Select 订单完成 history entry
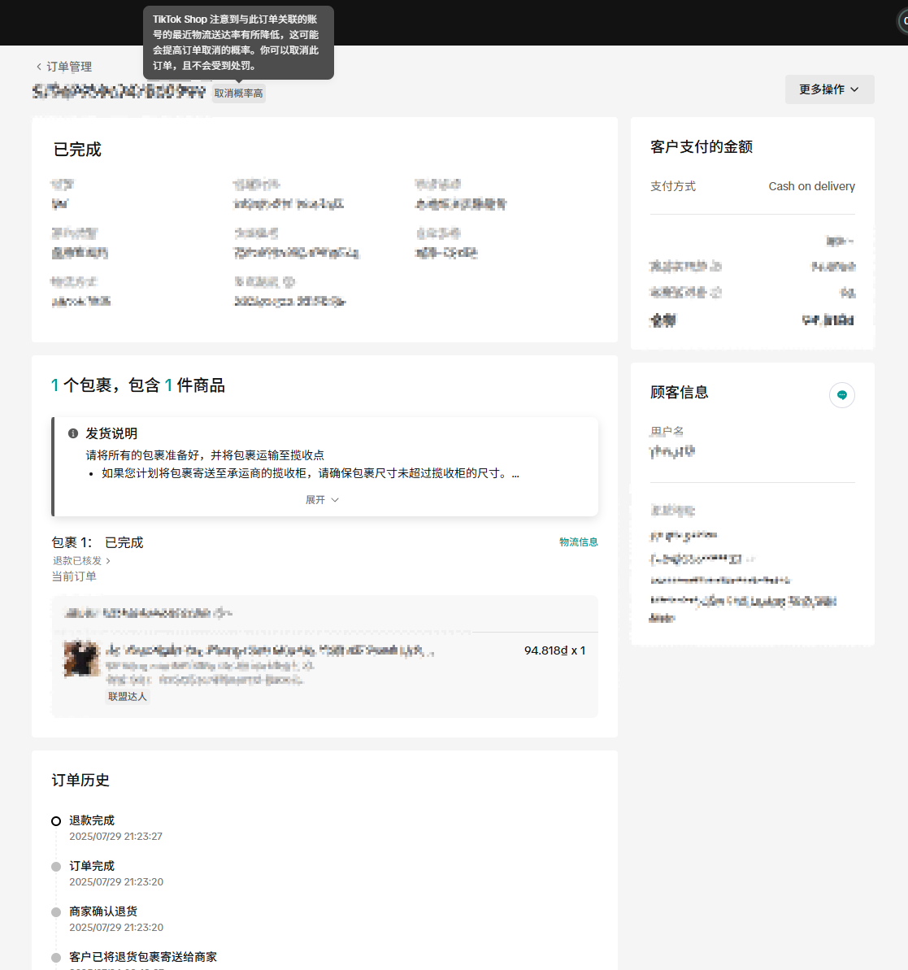The height and width of the screenshot is (970, 908). click(x=92, y=866)
